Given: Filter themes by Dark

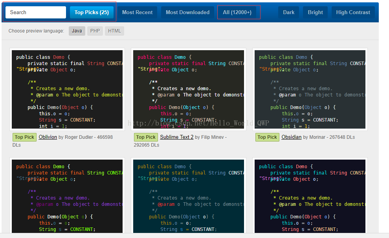Looking at the screenshot, I should point(288,13).
